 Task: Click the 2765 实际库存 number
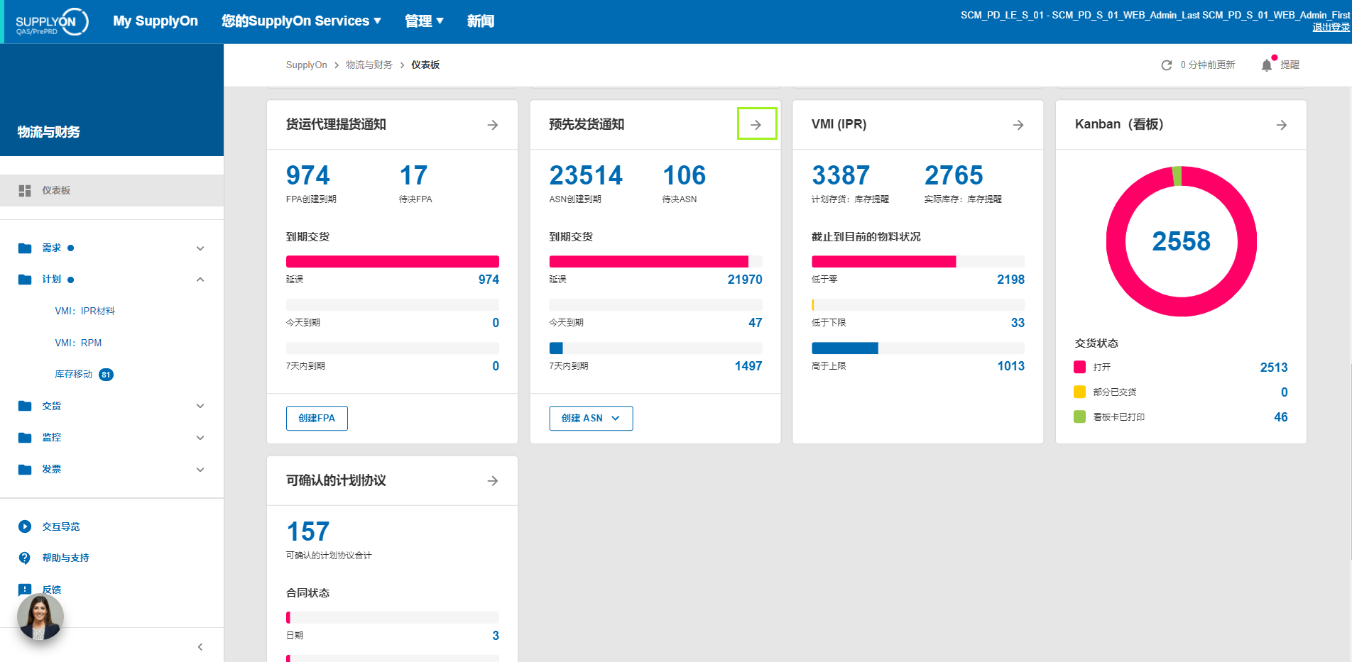pos(954,175)
